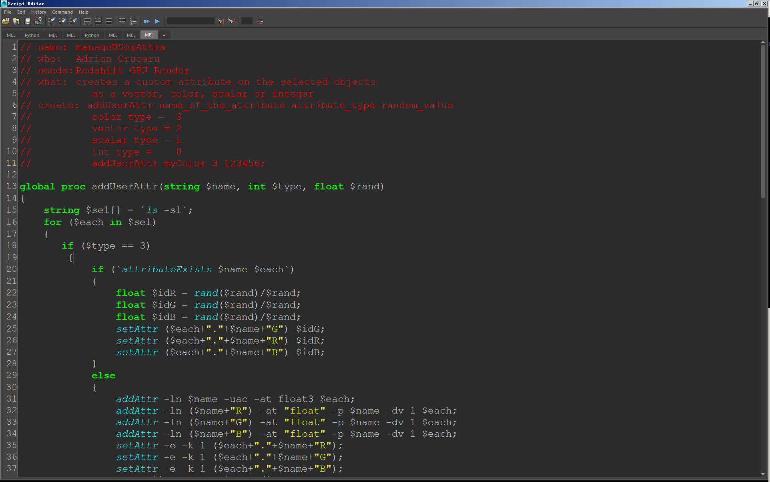
Task: Click the Clear Input eraser icon
Action: pyautogui.click(x=62, y=21)
